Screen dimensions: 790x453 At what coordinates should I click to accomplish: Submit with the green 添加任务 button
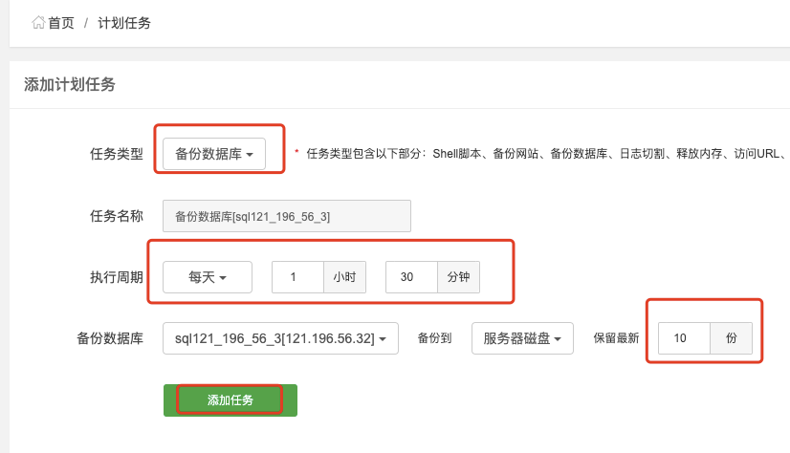[230, 400]
